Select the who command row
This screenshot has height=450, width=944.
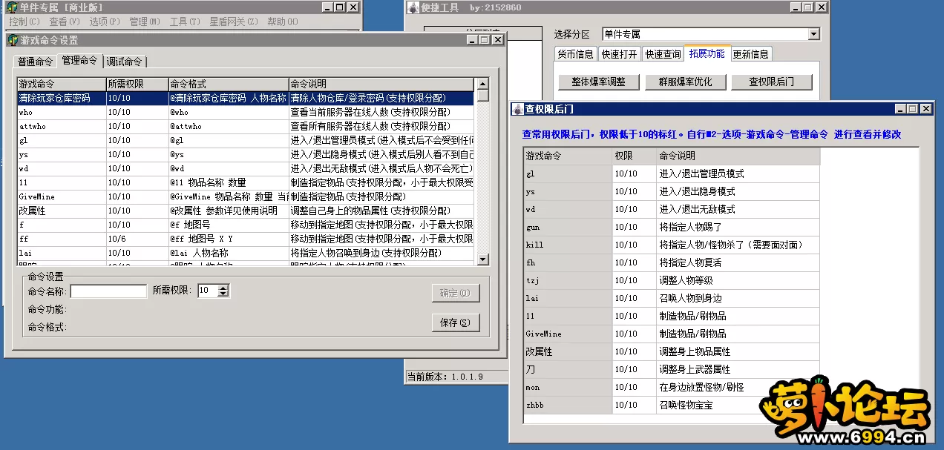(x=245, y=112)
